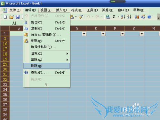Image resolution: width=160 pixels, height=120 pixels.
Task: Click the Office Clipboard icon in menu
Action: coord(26,35)
